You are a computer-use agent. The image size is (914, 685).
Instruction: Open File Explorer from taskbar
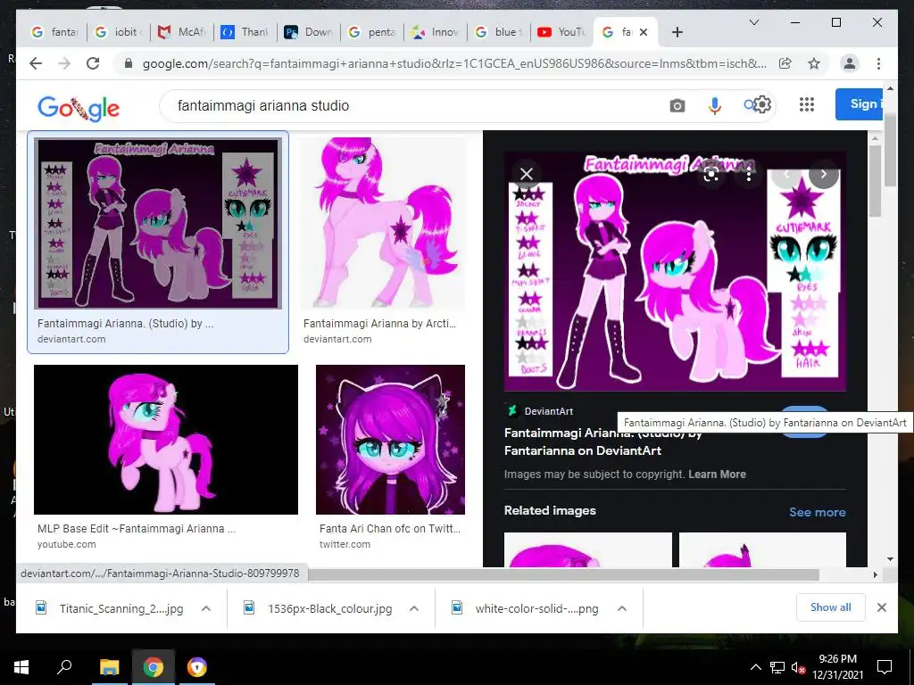109,667
